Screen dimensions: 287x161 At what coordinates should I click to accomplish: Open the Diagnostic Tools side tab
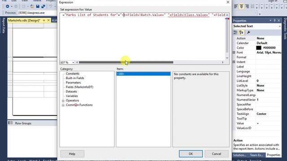tap(285, 29)
